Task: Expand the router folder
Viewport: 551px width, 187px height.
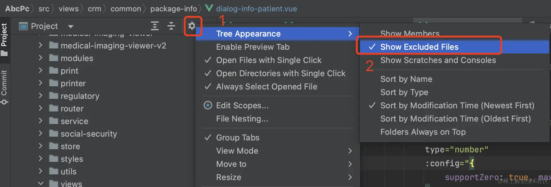Action: click(40, 108)
